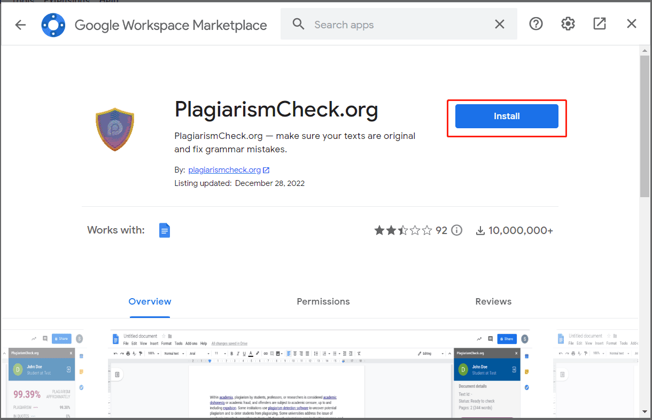Click the vertical scrollbar thumb
The height and width of the screenshot is (420, 652).
point(645,126)
